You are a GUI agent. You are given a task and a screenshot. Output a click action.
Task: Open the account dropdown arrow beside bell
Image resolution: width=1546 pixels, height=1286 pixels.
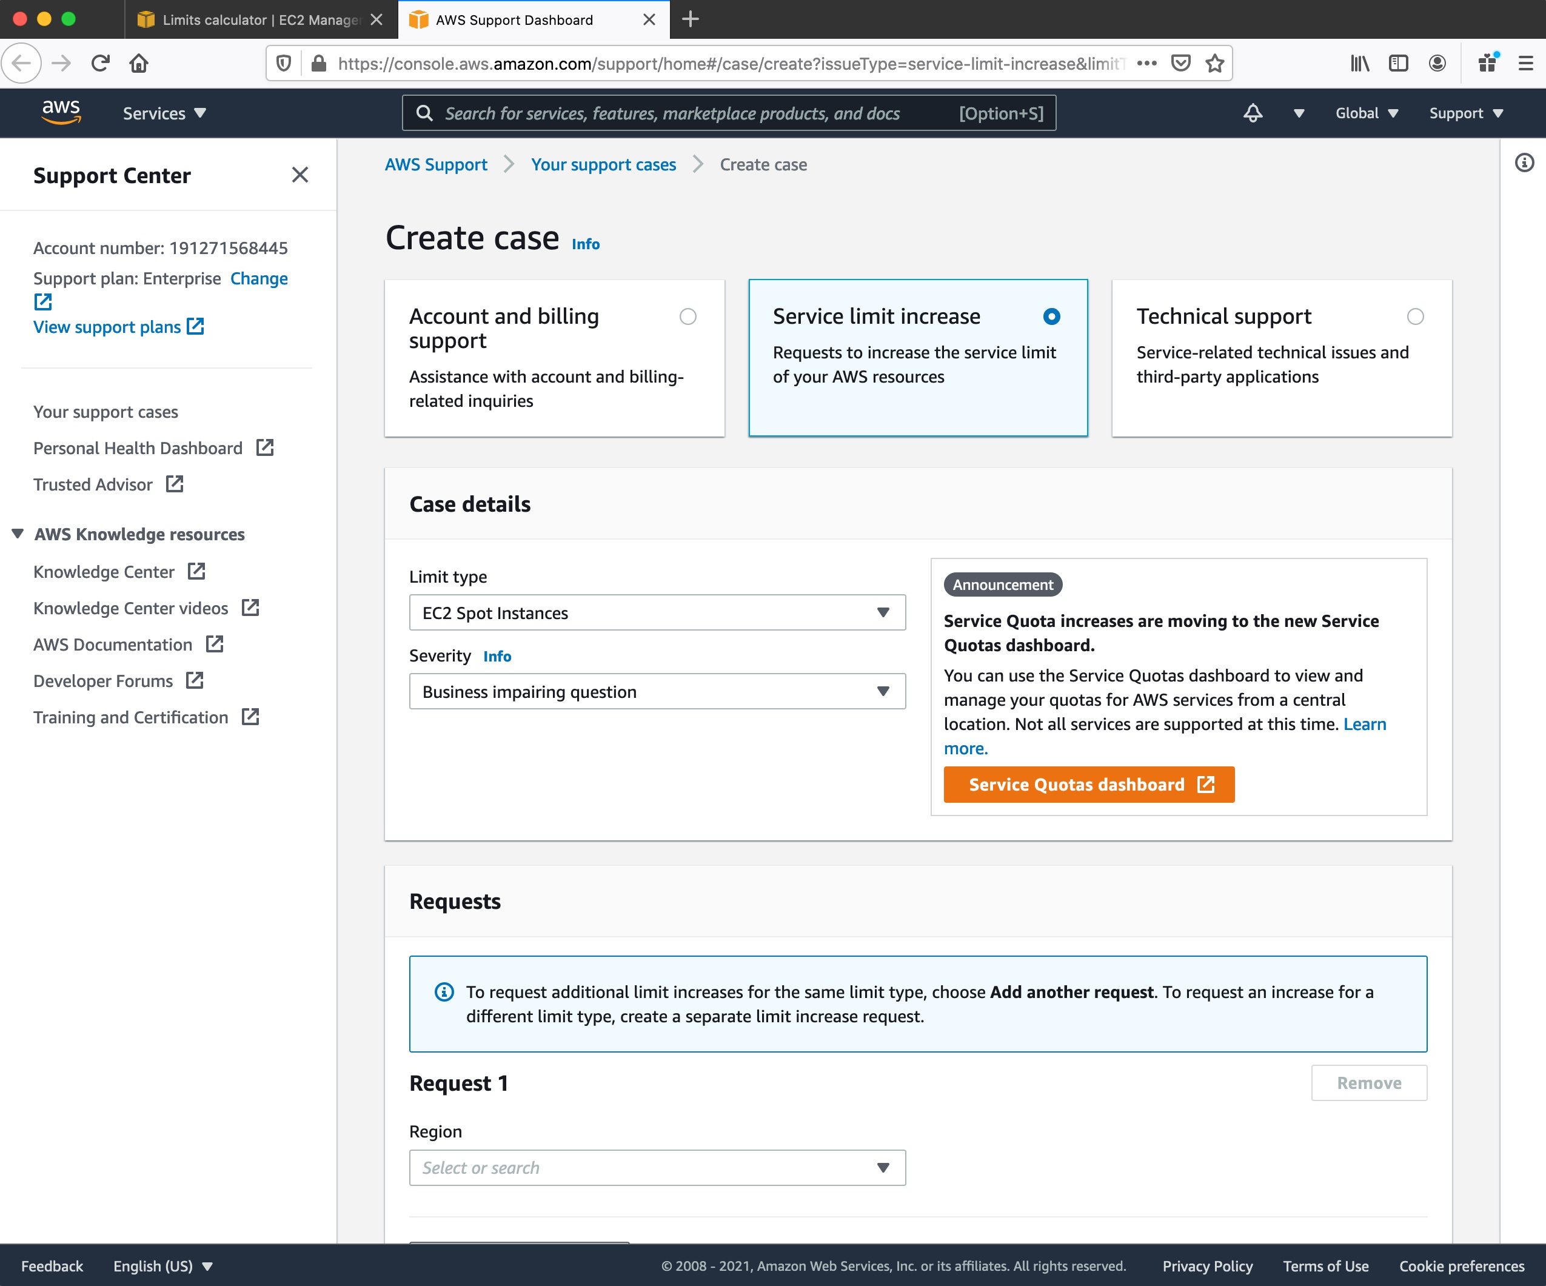tap(1299, 113)
